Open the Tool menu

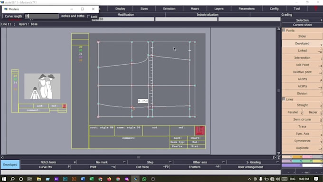tap(297, 9)
